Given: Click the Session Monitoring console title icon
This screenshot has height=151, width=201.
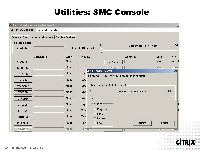Looking at the screenshot, I should [x=11, y=25].
